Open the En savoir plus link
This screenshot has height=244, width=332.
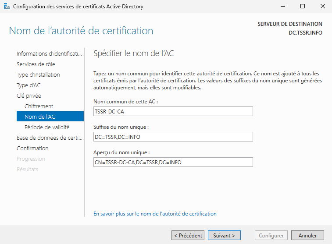tap(155, 214)
